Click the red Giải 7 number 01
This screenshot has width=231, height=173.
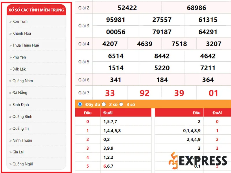pos(213,93)
